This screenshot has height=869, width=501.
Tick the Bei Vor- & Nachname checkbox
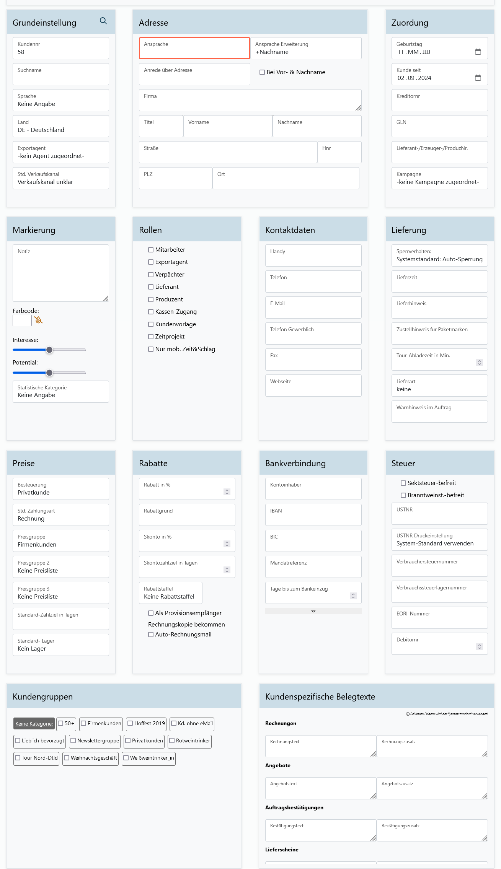[x=262, y=72]
